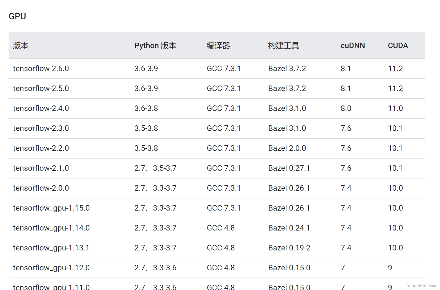Click cuDNN 7 in tensorflow_gpu-1.12.0 row

[x=343, y=268]
